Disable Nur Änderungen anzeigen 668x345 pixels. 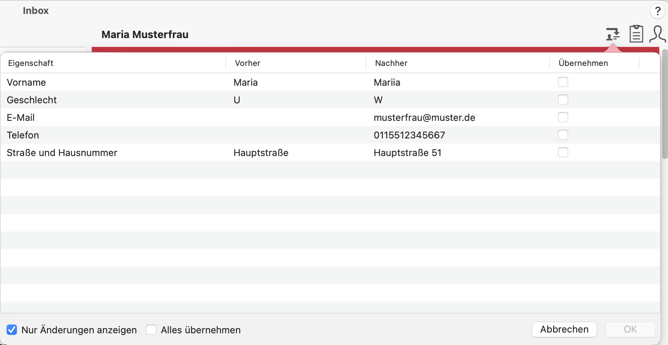pos(12,330)
